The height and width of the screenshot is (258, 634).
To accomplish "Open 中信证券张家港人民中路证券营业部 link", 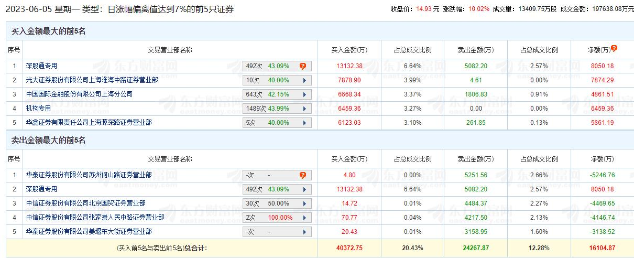I will pos(95,218).
